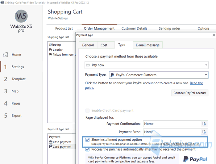Expand the Pay now dropdown arrow

(206, 65)
